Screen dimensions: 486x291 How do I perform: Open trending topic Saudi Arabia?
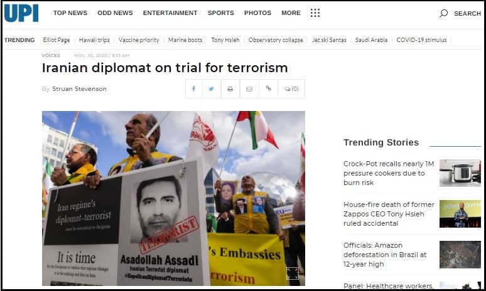[371, 40]
